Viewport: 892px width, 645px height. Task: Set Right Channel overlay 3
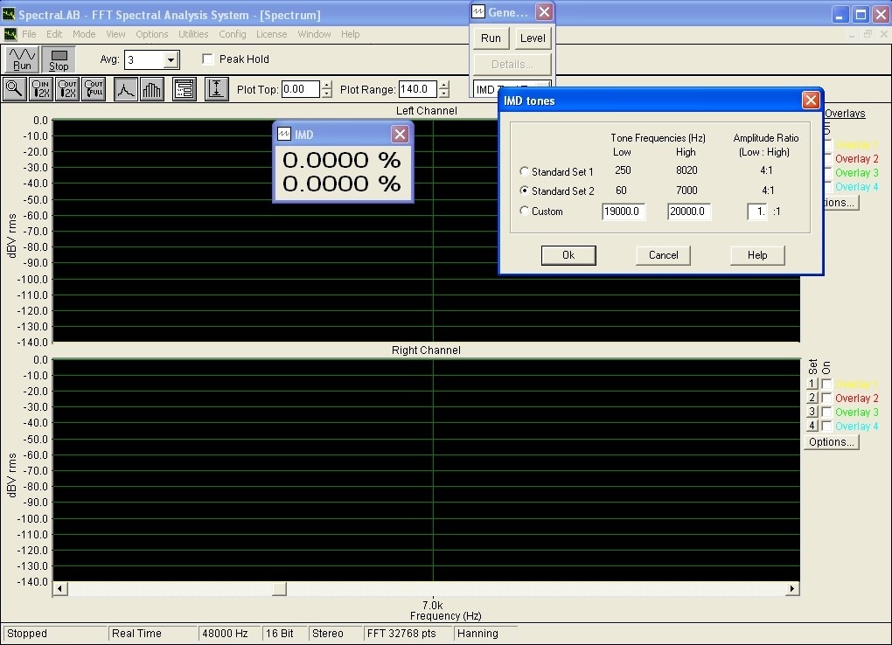812,413
